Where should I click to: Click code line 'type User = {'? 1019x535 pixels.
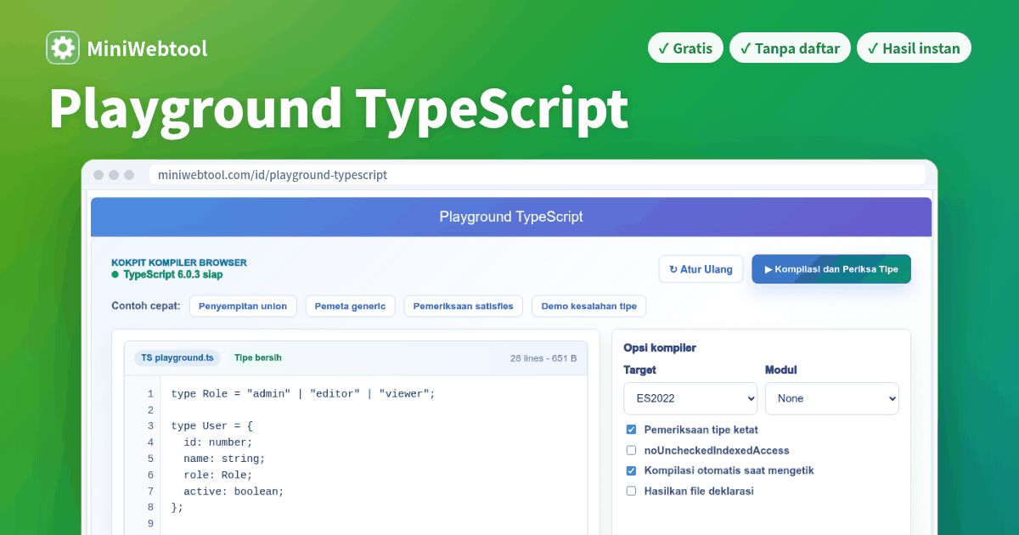(212, 425)
